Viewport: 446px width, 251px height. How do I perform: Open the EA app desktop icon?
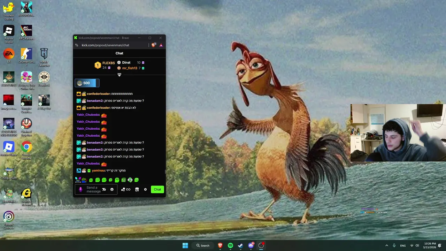point(9,56)
